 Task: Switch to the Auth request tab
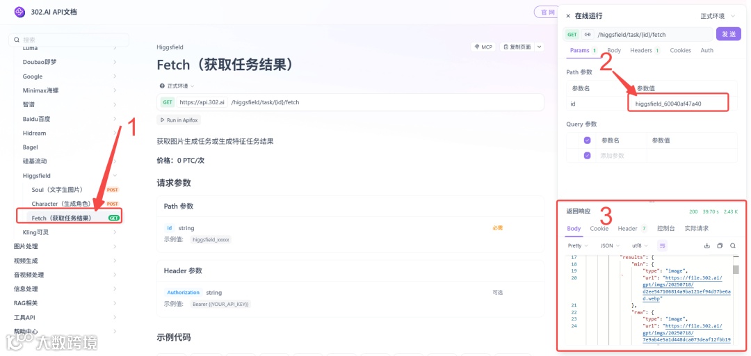[x=707, y=50]
